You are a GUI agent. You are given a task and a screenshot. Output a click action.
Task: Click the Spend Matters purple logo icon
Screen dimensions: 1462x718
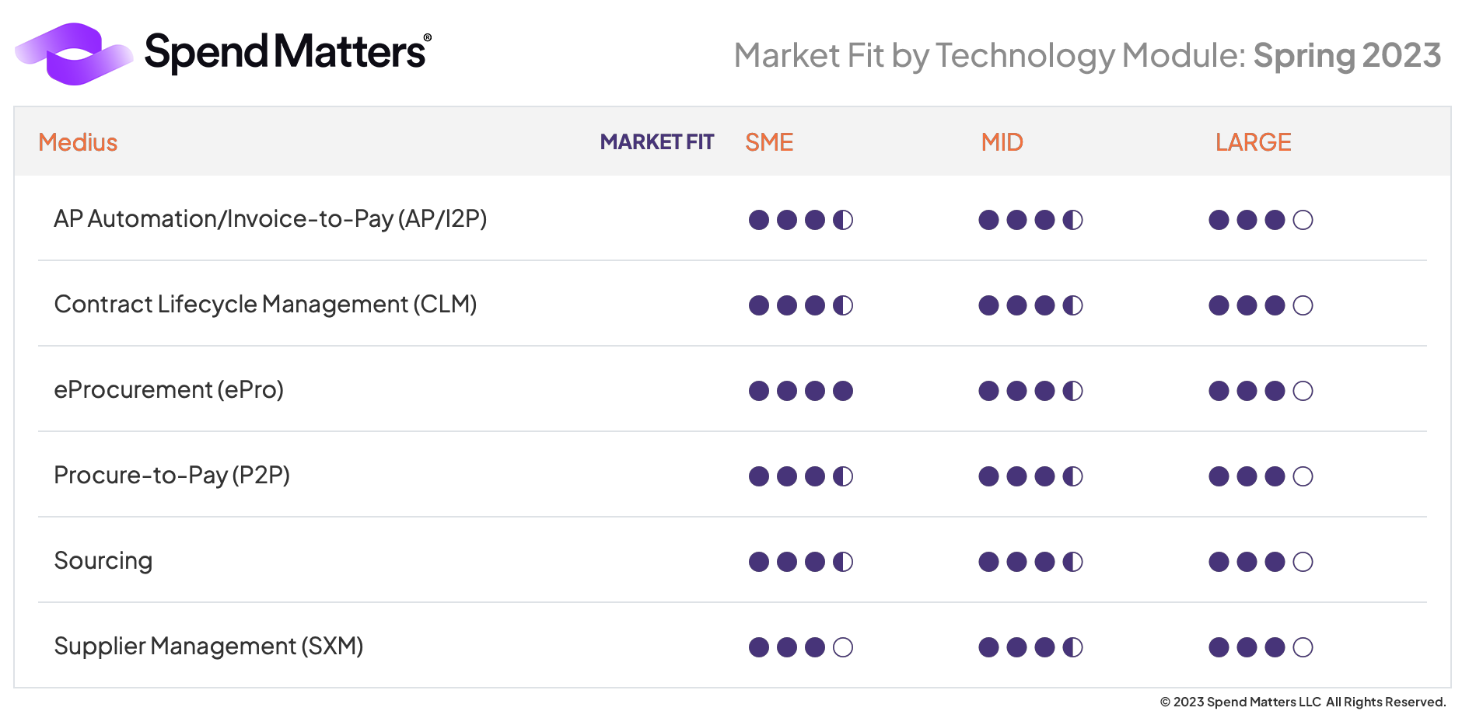(x=73, y=54)
